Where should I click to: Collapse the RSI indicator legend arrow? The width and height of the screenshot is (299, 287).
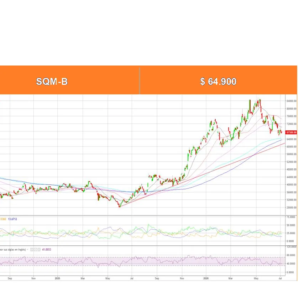(x=27, y=249)
